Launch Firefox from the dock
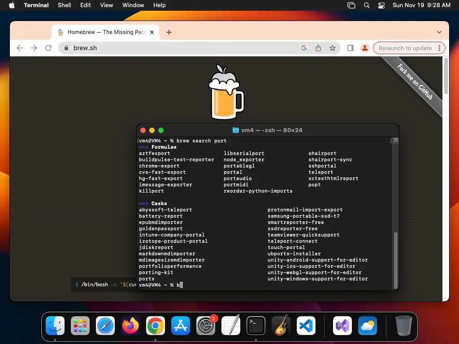459x344 pixels. pos(130,326)
